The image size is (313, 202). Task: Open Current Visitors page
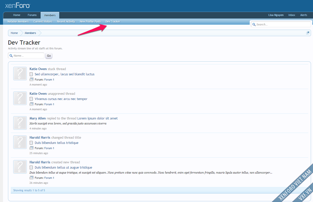tap(43, 21)
